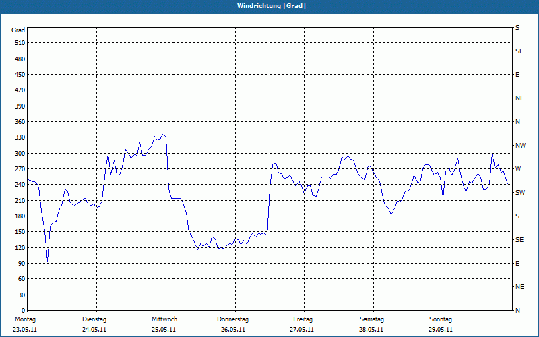Select the 23.05.11 date label
Image resolution: width=539 pixels, height=337 pixels.
click(25, 330)
